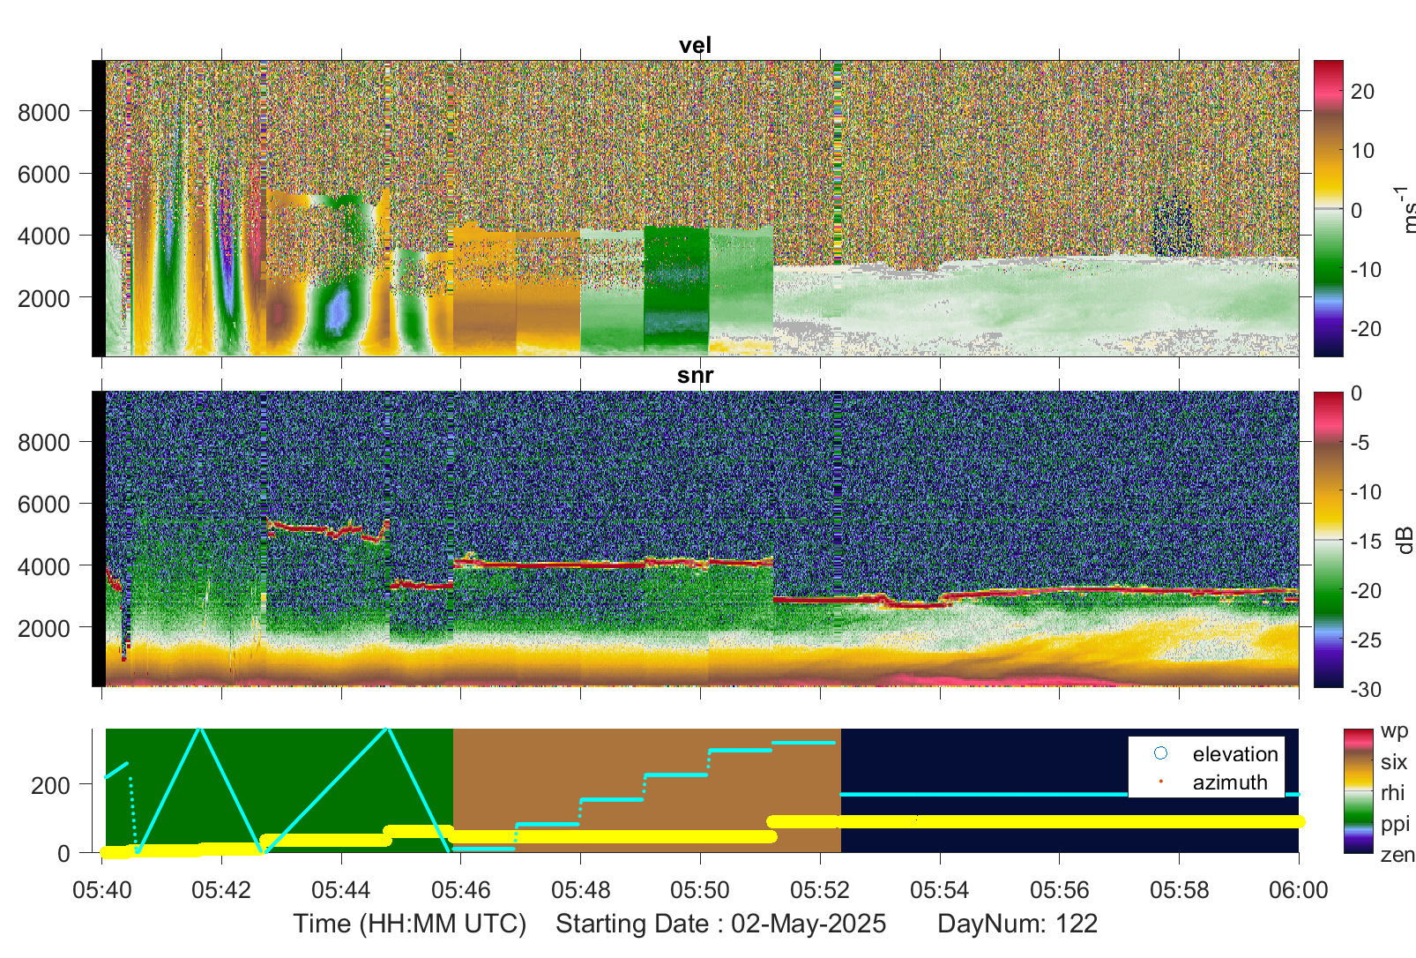The image size is (1416, 958).
Task: Click the "ppi" scan type label
Action: (x=1396, y=824)
